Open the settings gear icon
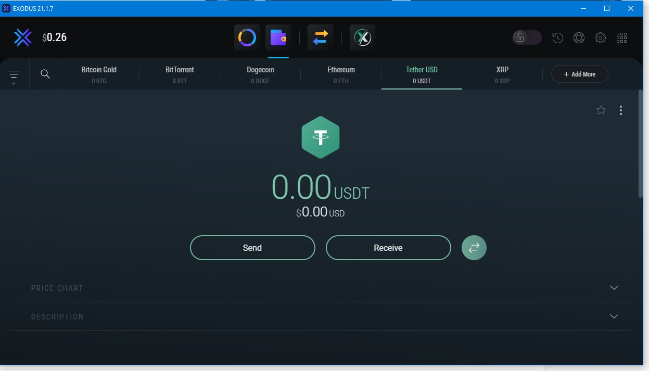The width and height of the screenshot is (649, 371). click(600, 37)
